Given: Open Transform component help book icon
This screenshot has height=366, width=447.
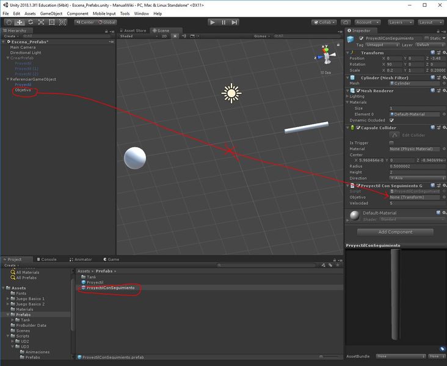Looking at the screenshot, I should [x=433, y=53].
